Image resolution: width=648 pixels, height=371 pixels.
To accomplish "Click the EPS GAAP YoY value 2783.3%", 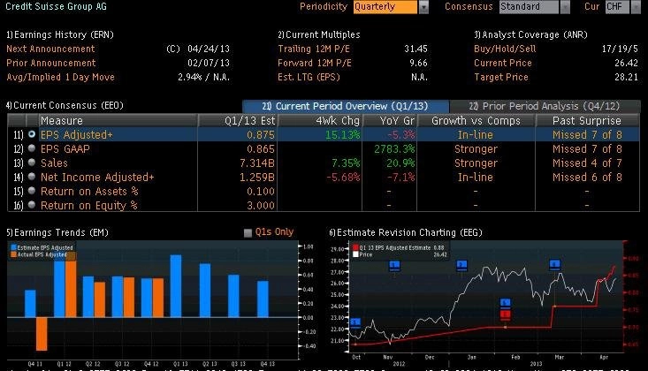I will click(x=394, y=148).
